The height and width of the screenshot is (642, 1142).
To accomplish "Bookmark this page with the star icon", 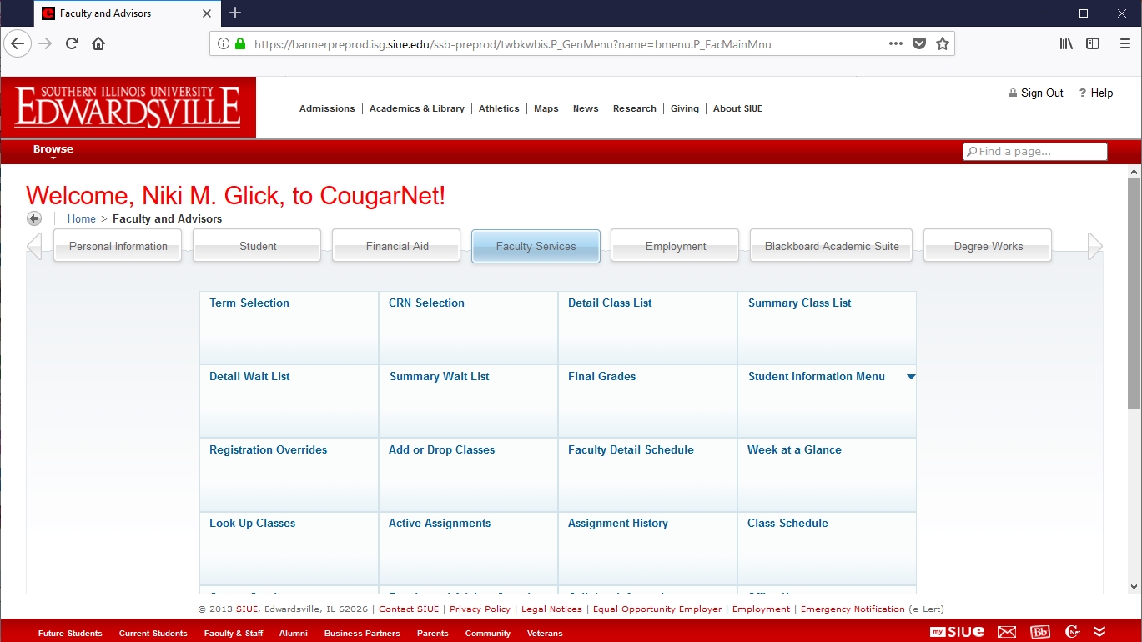I will click(943, 44).
